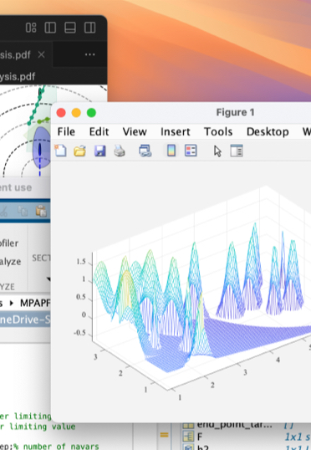This screenshot has height=450, width=311.
Task: Click Link Plot icon in Figure toolbar
Action: [x=145, y=151]
